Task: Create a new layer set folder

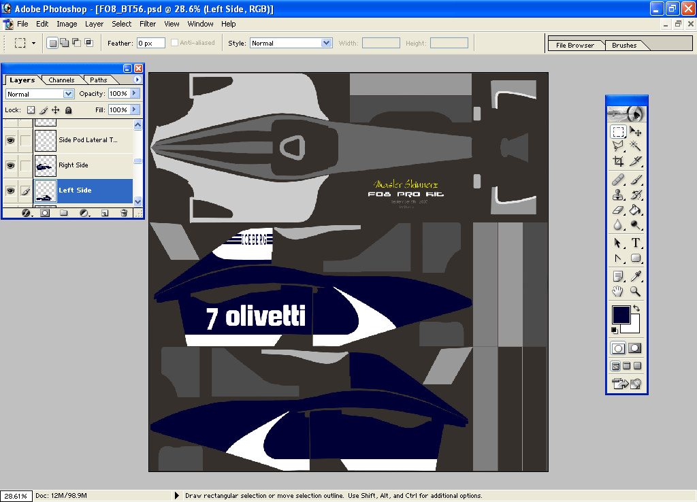Action: pos(63,213)
